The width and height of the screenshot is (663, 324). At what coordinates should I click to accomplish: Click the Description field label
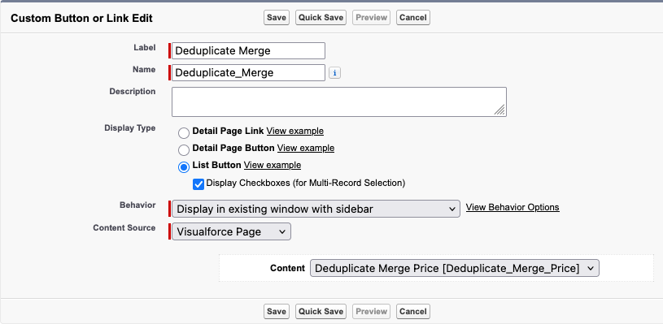[x=133, y=92]
